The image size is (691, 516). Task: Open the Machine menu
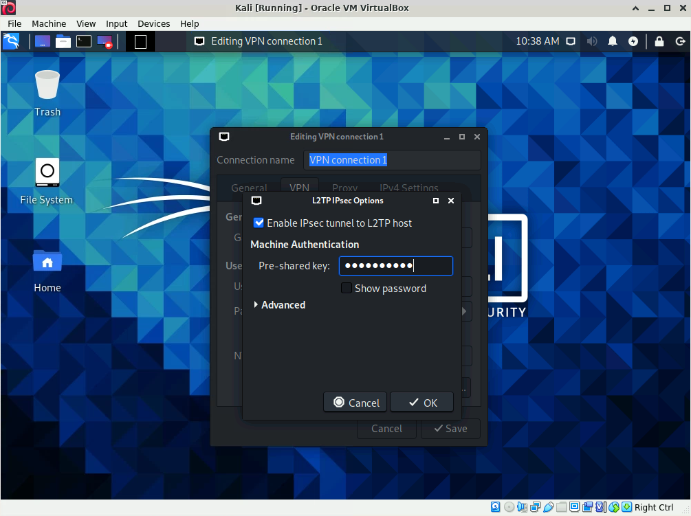click(49, 24)
